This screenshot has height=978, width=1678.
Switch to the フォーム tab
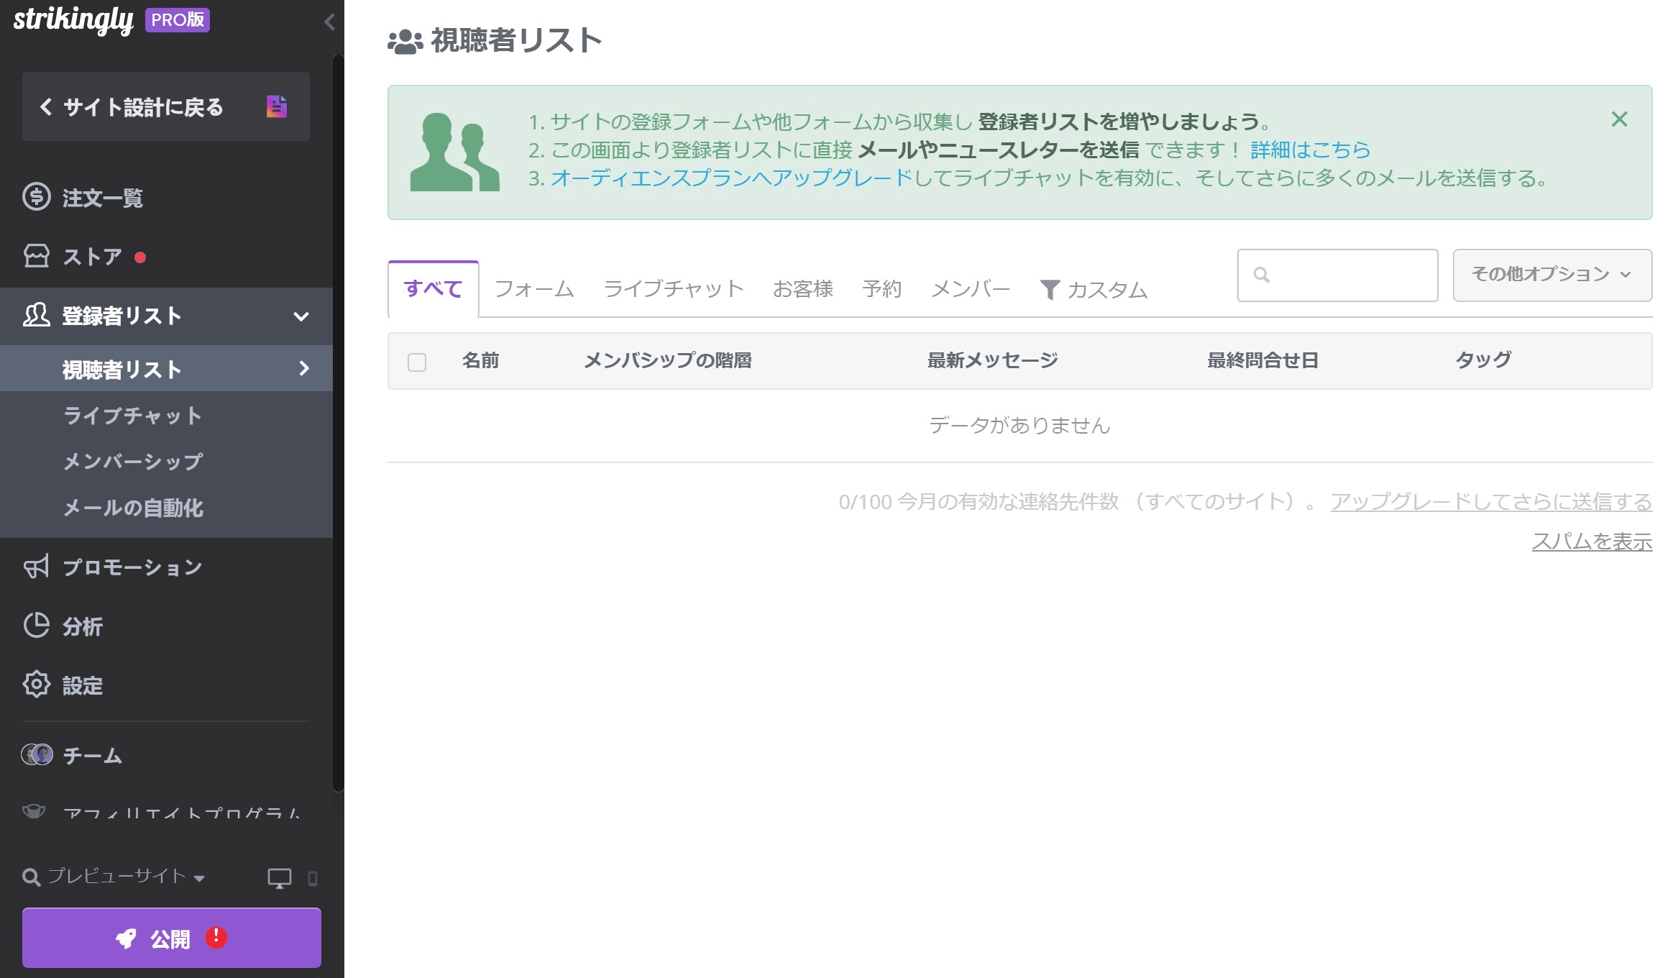pos(533,288)
